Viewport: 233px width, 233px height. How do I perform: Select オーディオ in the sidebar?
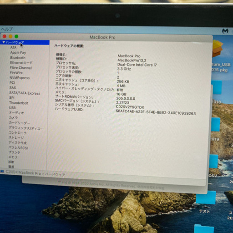pos(16,113)
